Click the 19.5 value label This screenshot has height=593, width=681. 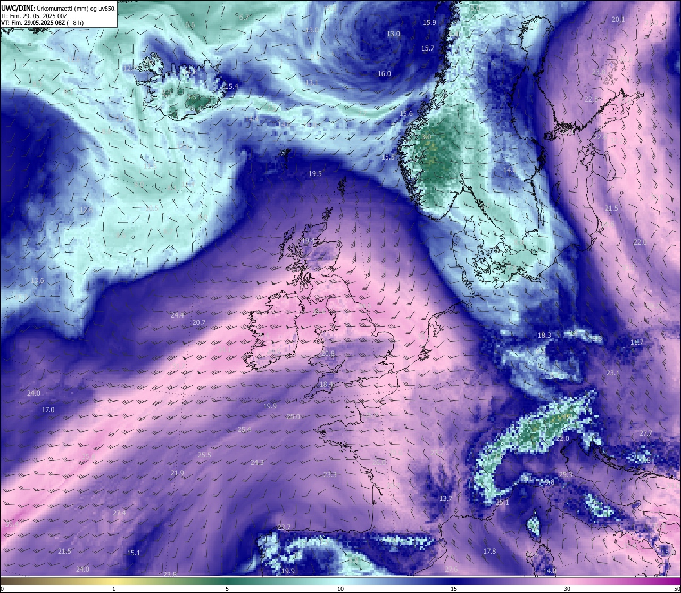pos(315,174)
